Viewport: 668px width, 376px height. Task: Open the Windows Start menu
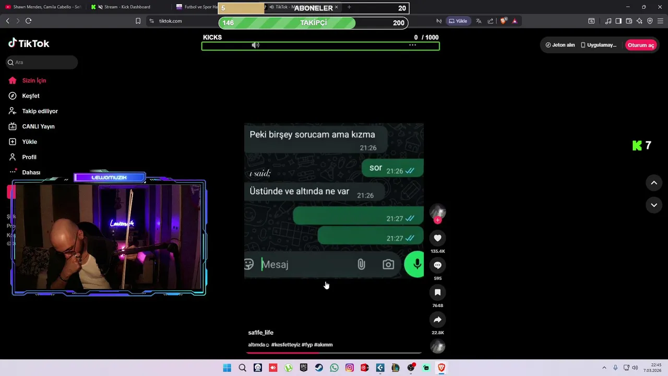(227, 368)
